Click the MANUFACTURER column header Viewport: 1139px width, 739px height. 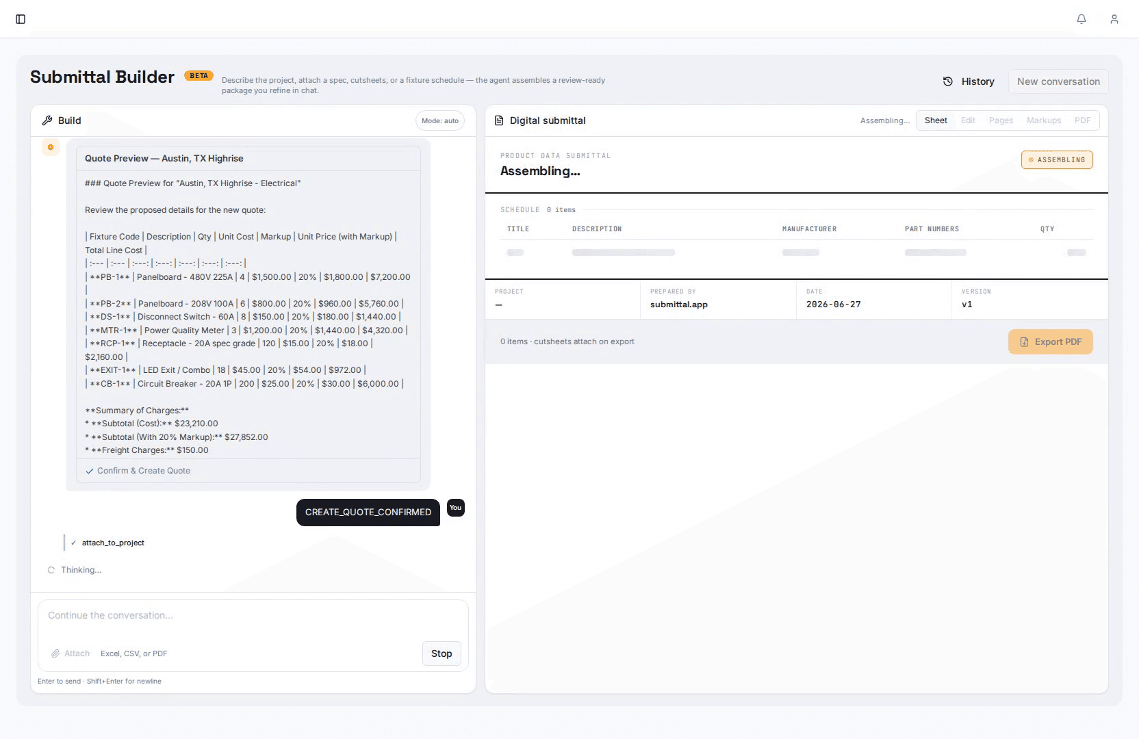pos(809,229)
